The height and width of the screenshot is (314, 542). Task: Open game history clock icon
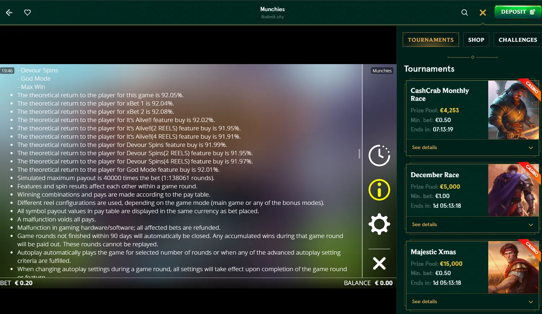(379, 156)
